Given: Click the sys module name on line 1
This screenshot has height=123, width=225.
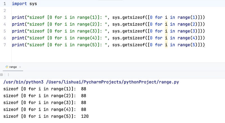Looking at the screenshot, I should (33, 4).
